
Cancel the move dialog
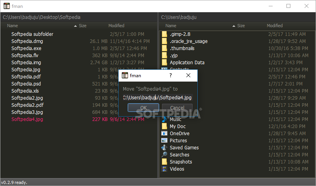tap(177, 108)
